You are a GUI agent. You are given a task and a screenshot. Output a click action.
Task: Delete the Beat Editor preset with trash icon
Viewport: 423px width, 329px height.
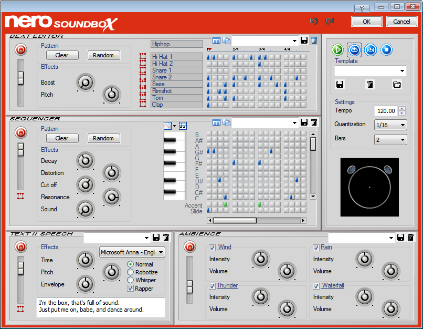tap(314, 40)
